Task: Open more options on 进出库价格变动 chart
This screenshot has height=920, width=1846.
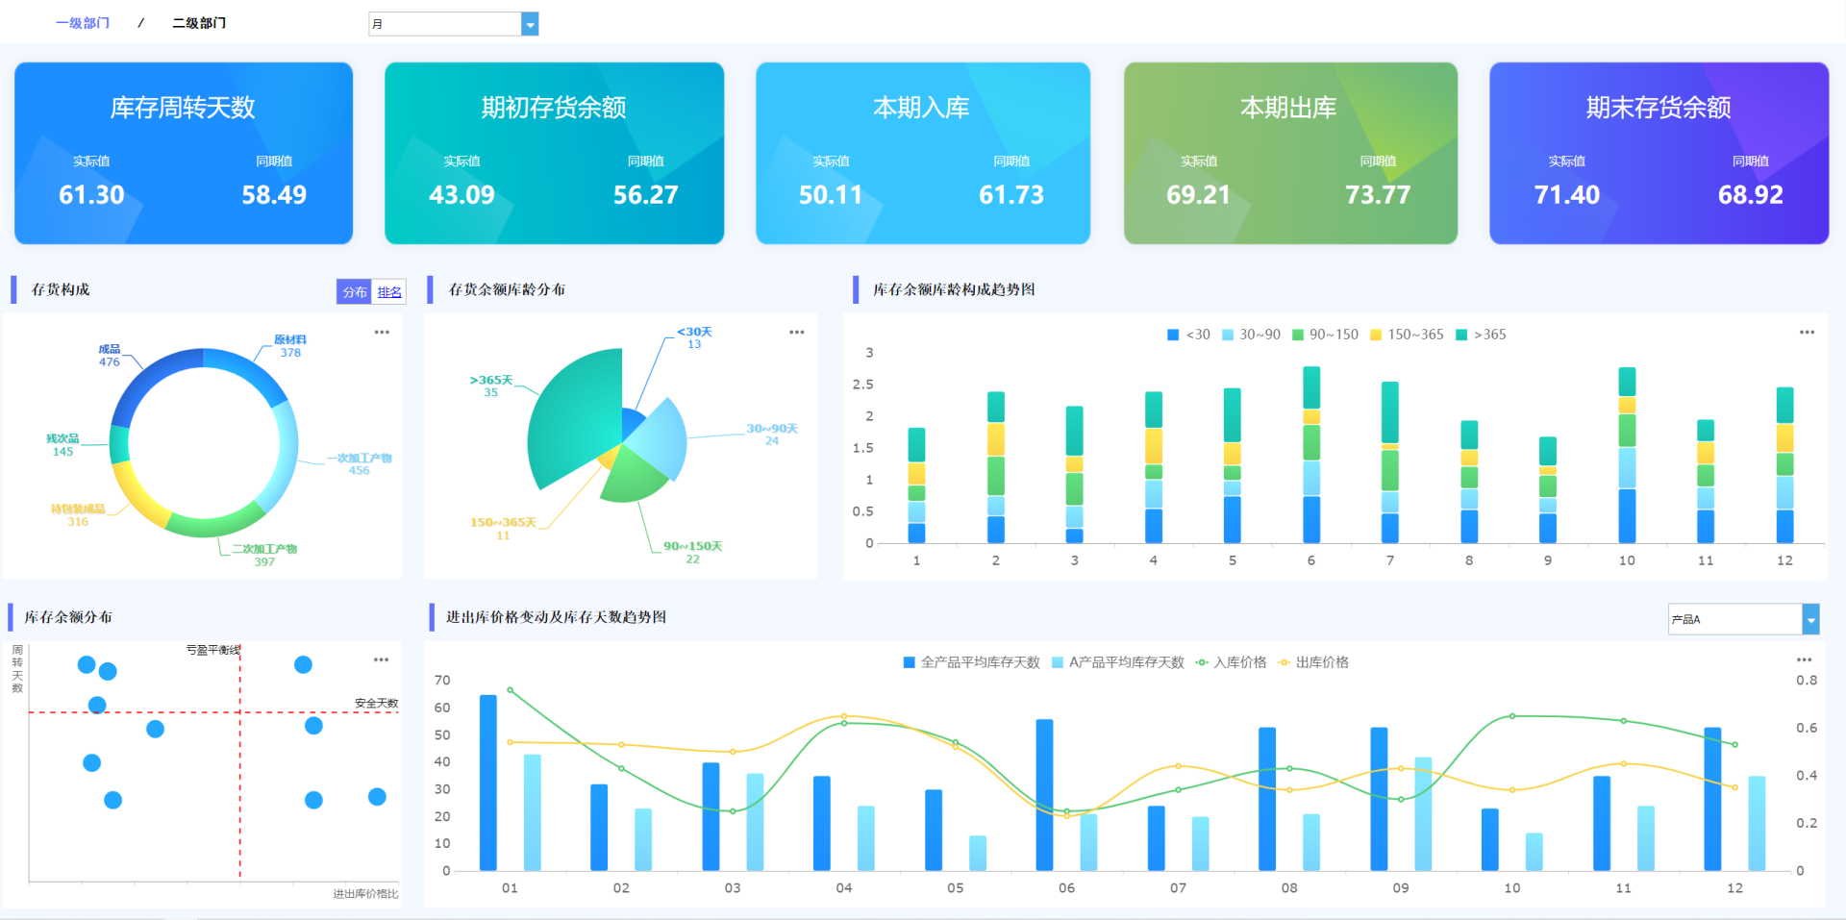Action: point(1806,659)
